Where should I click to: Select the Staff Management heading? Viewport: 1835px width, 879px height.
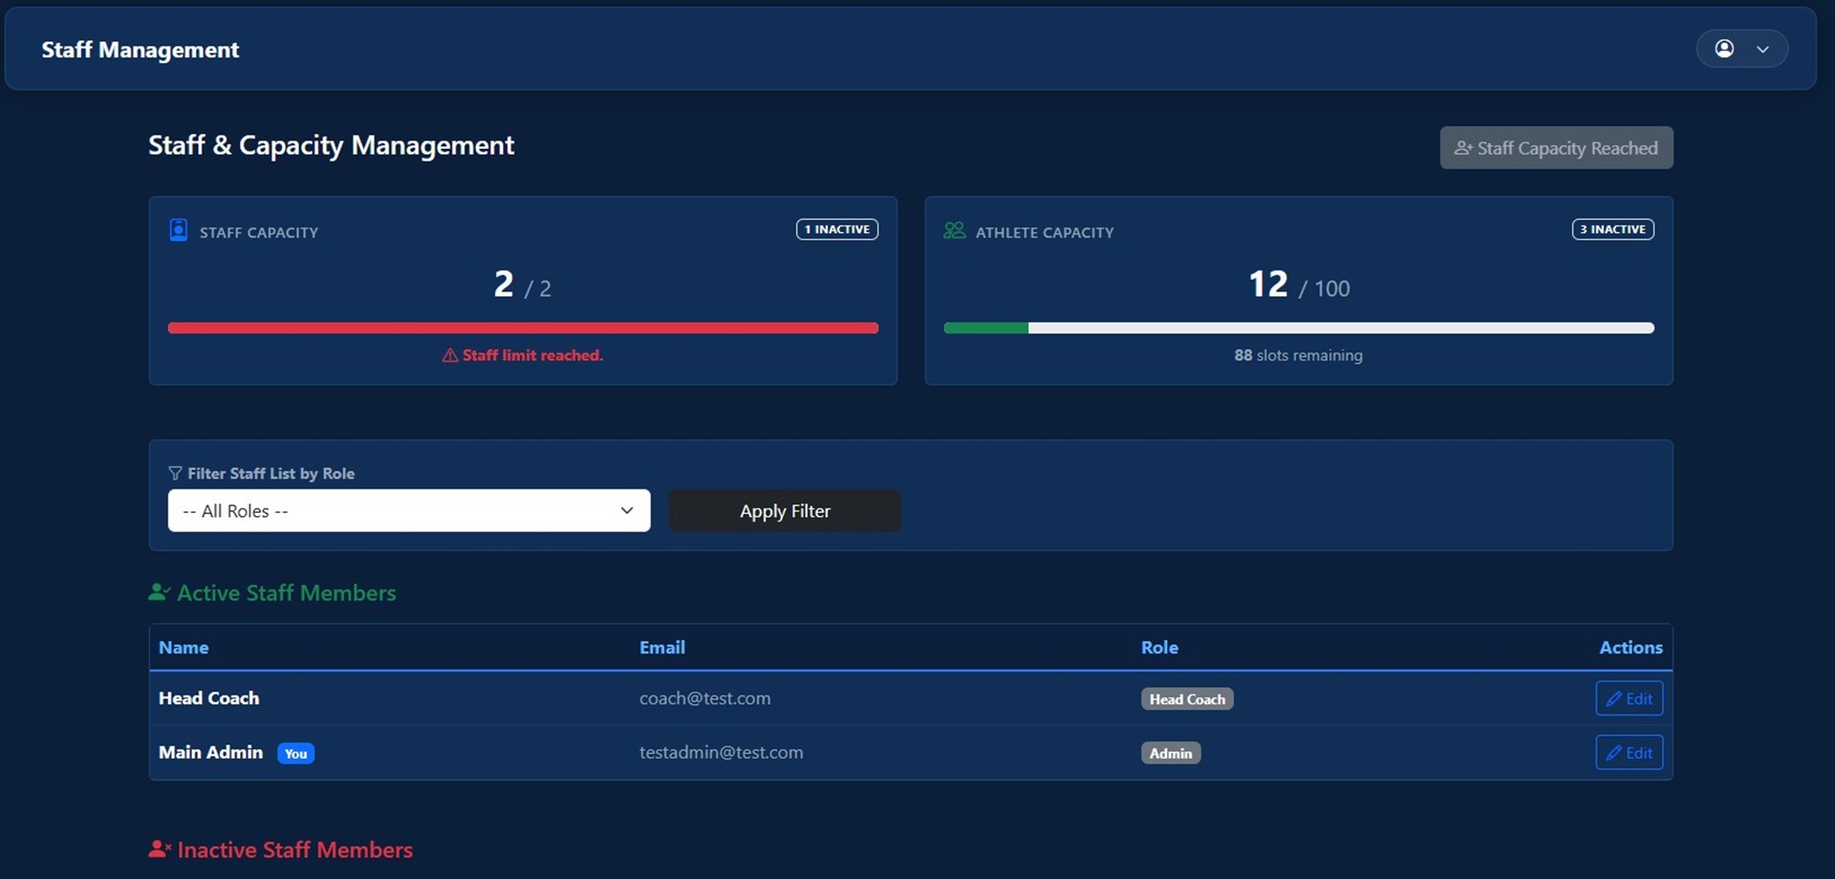(140, 49)
